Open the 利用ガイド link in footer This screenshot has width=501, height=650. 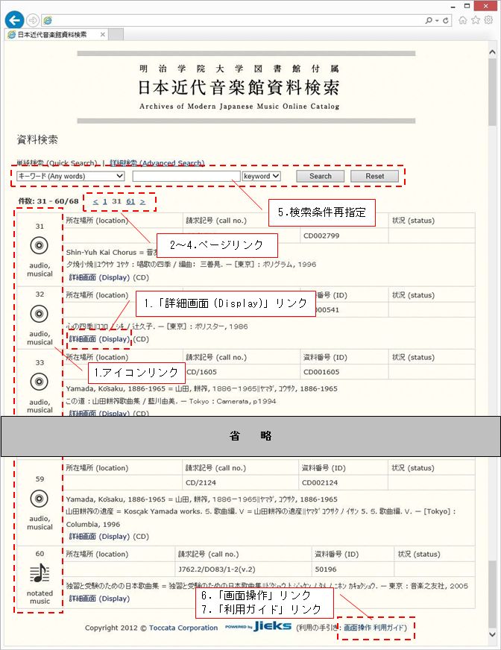389,628
